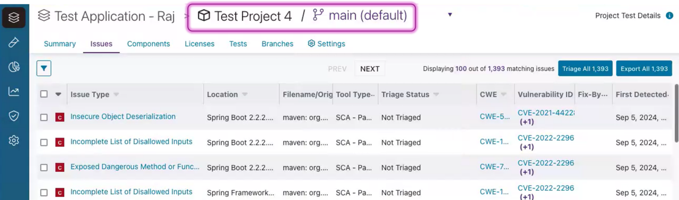Click the Export All 1,393 button
The width and height of the screenshot is (679, 200).
click(644, 68)
